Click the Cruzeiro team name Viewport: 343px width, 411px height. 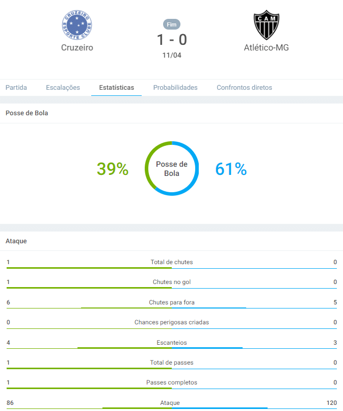[77, 48]
